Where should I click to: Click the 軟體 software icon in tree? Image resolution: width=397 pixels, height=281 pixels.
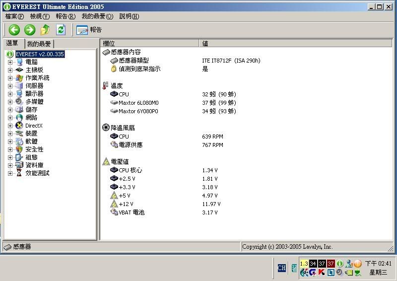pos(19,141)
